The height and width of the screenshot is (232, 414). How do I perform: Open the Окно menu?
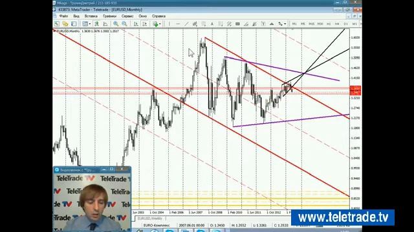coord(142,16)
